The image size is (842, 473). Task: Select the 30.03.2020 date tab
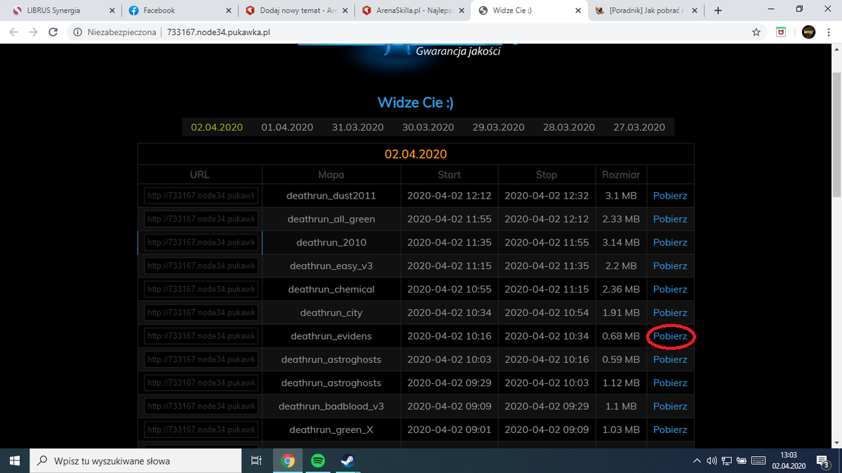(428, 127)
